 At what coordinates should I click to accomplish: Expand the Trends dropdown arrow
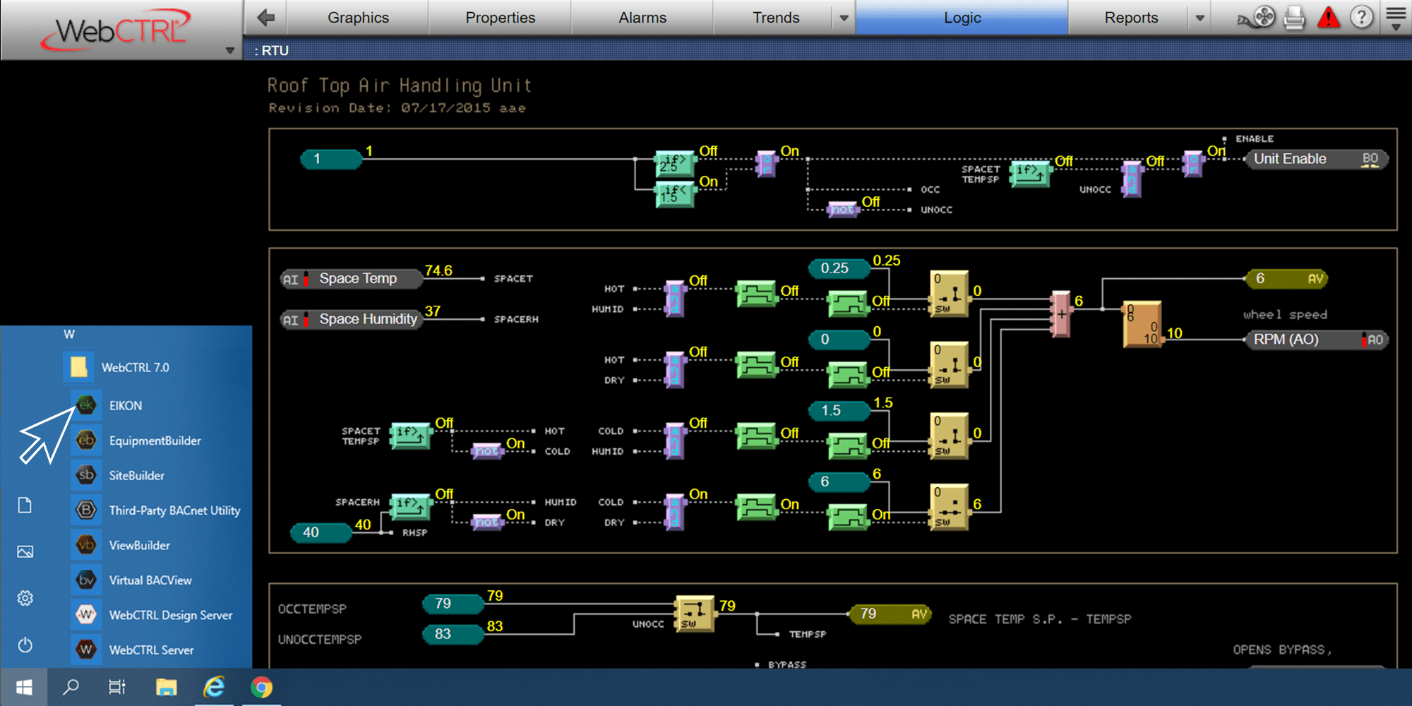(844, 18)
